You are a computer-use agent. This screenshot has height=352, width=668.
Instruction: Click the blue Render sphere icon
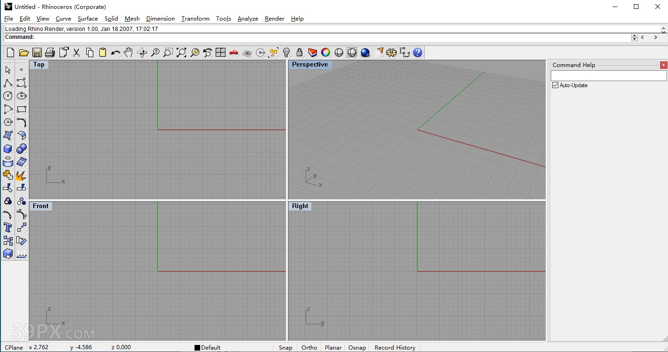(x=365, y=52)
